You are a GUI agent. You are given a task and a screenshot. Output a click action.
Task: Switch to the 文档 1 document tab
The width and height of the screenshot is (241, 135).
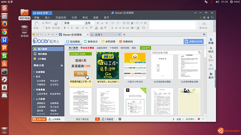coord(106,35)
